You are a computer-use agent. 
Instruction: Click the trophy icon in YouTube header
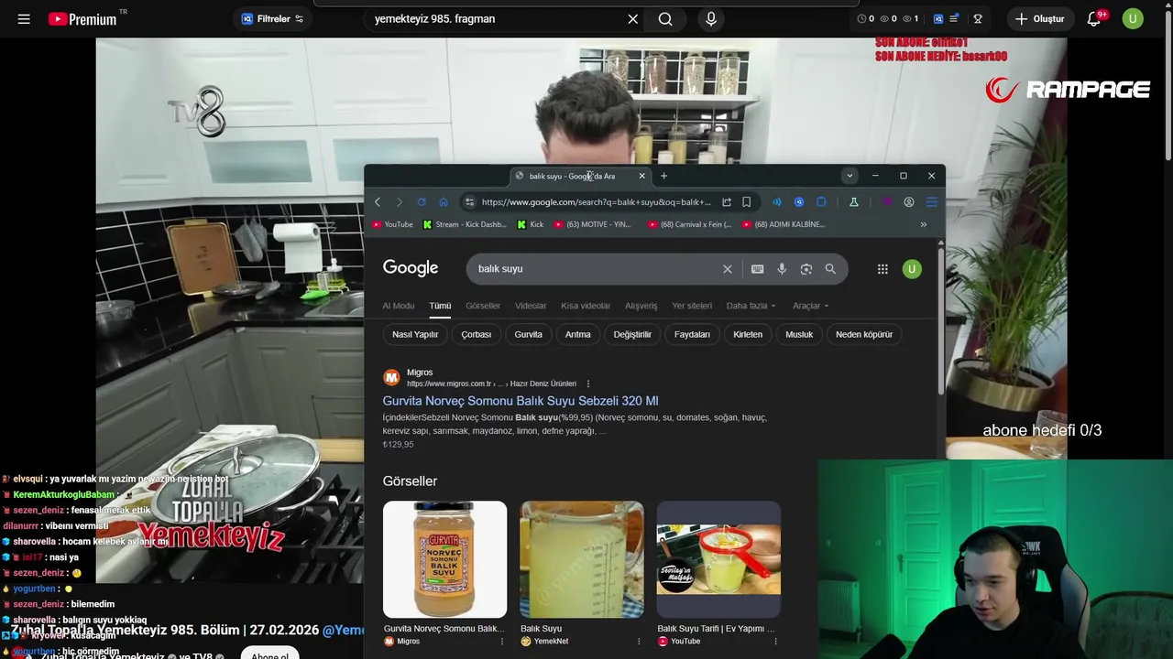(x=978, y=18)
